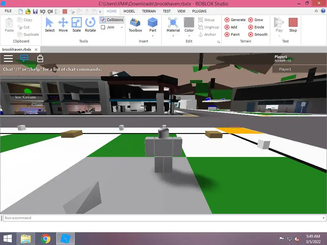Save the place with the floppy disk icon
This screenshot has width=327, height=245.
pos(35,11)
